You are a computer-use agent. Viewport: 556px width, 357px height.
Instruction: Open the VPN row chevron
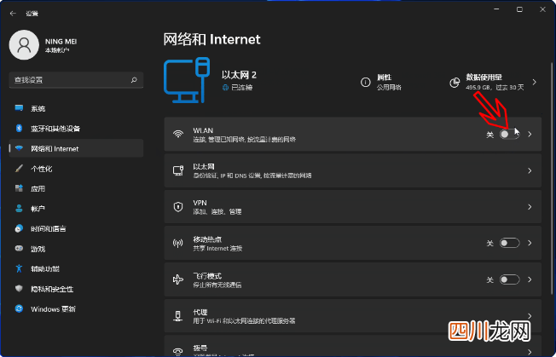530,207
